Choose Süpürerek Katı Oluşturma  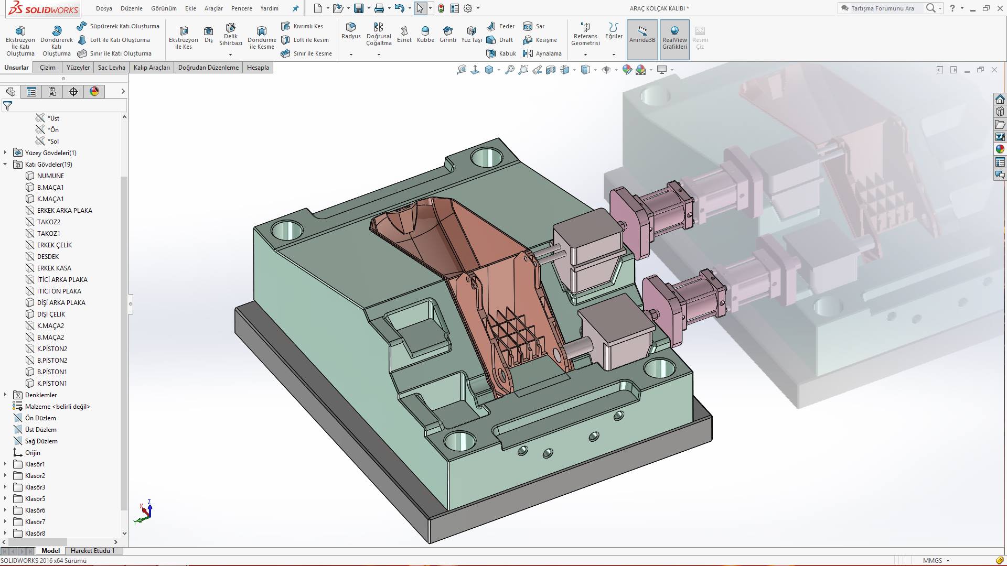point(118,26)
